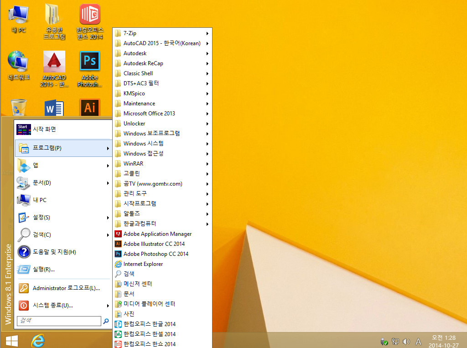Open 문서 in the programs list
This screenshot has width=467, height=348.
pos(162,294)
